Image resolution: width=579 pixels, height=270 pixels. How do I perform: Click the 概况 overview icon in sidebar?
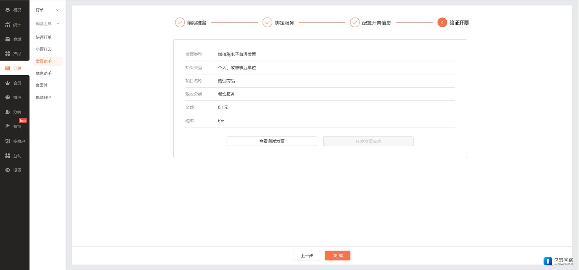point(8,10)
